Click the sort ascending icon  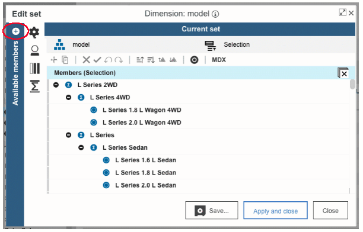pyautogui.click(x=140, y=60)
